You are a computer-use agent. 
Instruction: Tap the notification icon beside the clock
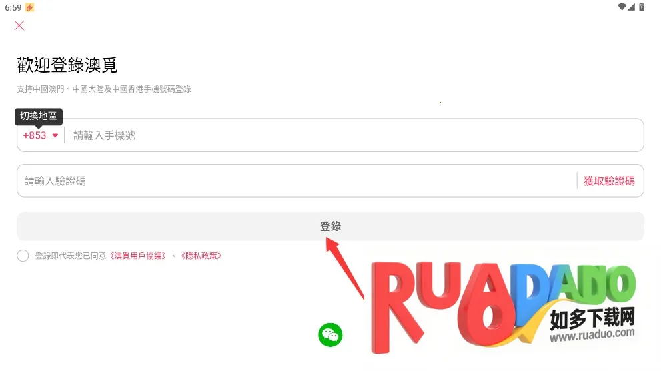click(30, 7)
